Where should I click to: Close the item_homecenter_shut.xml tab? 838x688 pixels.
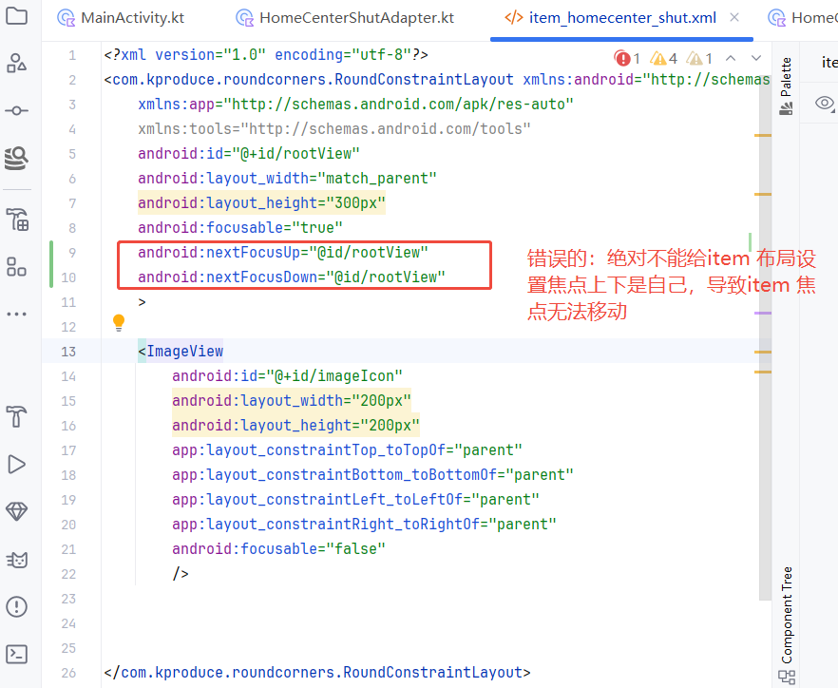(x=734, y=18)
